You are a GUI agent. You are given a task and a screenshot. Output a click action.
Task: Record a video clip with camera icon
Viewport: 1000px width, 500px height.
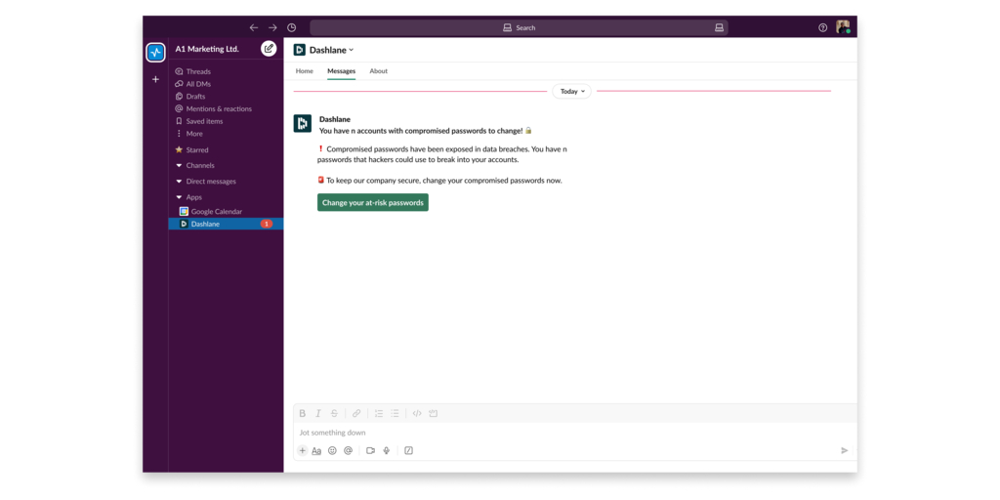(x=370, y=450)
